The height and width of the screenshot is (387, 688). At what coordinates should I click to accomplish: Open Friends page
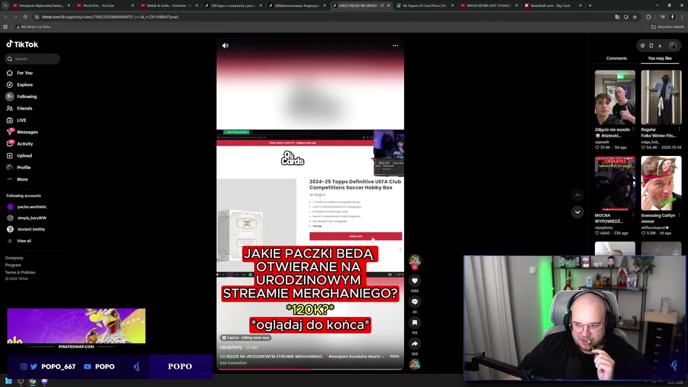point(19,108)
